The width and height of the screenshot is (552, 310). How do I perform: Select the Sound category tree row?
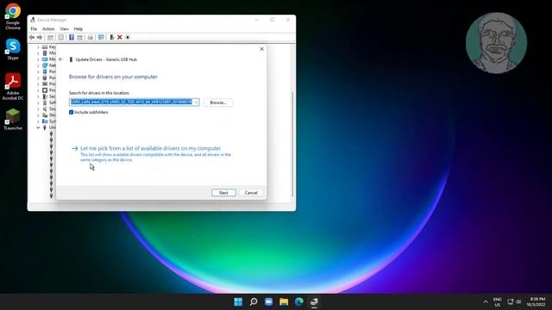coord(49,109)
